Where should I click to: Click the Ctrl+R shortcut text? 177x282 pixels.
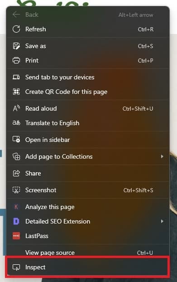[x=146, y=29]
